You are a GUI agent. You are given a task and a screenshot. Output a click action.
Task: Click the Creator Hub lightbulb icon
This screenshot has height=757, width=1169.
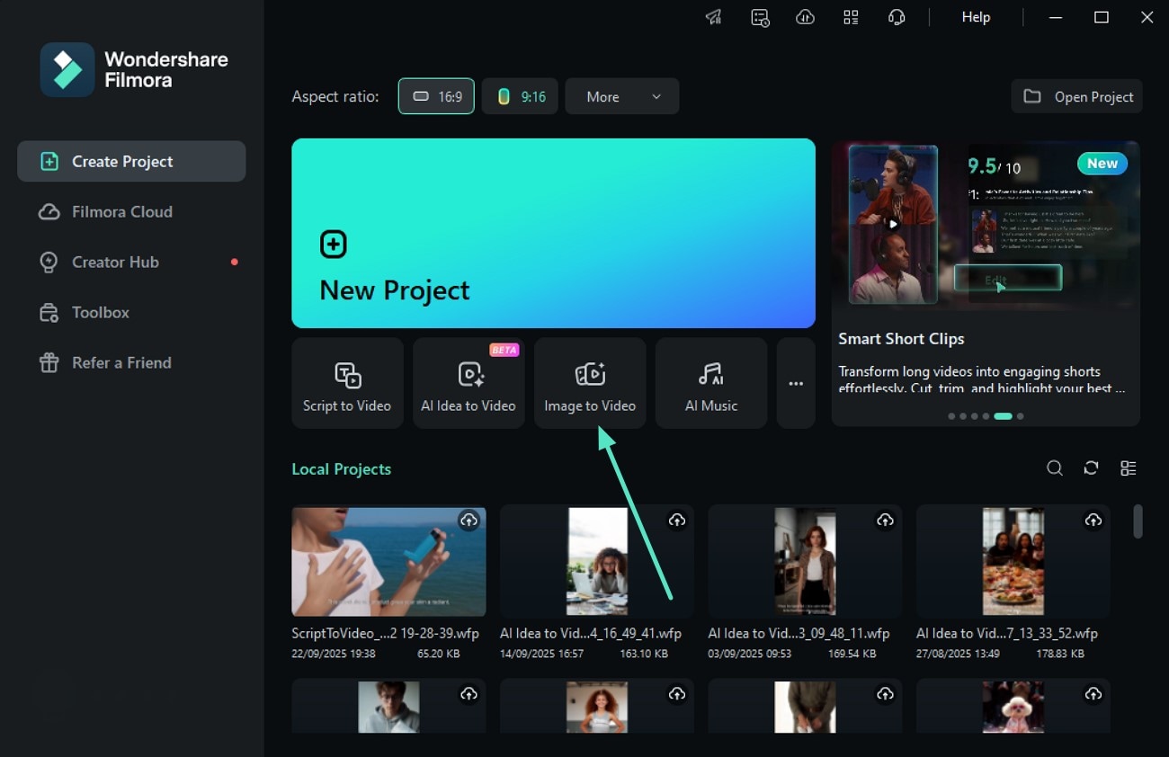point(49,263)
